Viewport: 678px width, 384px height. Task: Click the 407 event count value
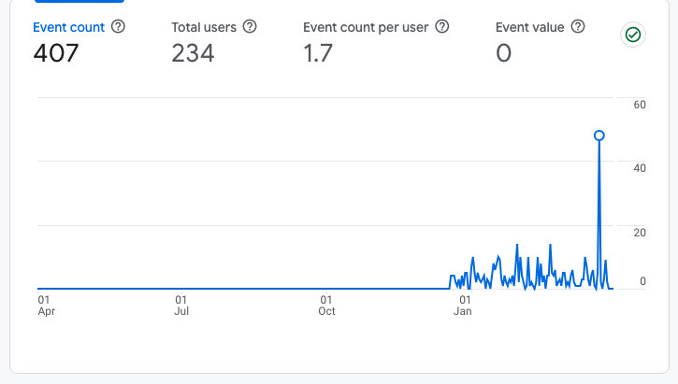point(56,53)
